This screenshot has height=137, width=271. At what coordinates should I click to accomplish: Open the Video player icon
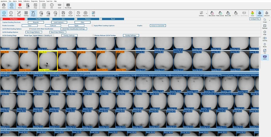(x=44, y=6)
